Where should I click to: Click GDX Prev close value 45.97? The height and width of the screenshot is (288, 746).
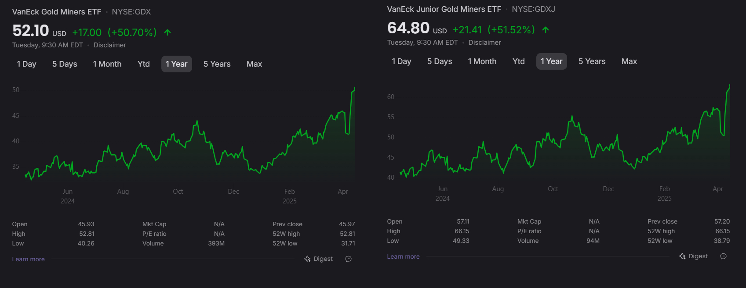[347, 224]
